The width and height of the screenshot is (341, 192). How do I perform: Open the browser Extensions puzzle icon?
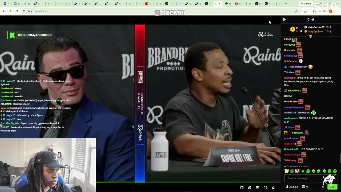[305, 11]
